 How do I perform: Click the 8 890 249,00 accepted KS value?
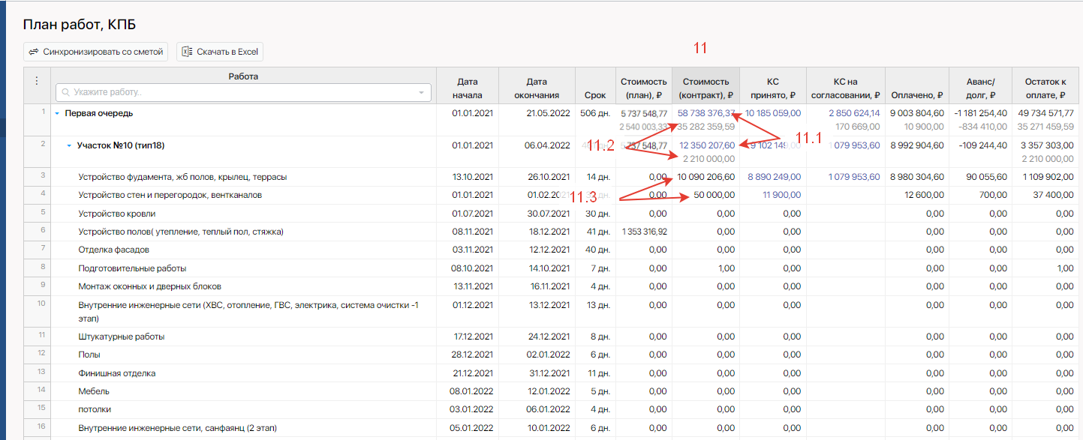[774, 177]
